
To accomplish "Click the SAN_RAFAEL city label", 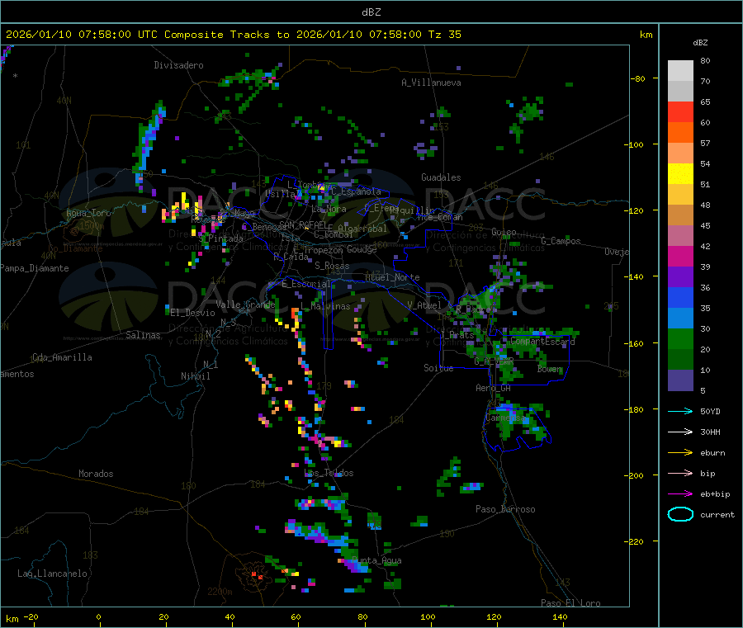I will (303, 224).
